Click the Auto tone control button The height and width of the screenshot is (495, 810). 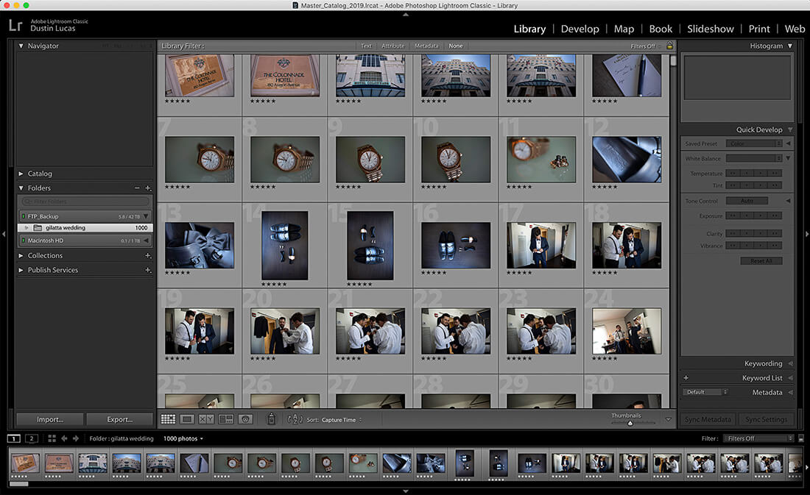(747, 201)
